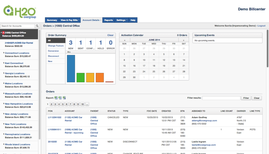Click the Clear button next to Filter
Image resolution: width=269 pixels, height=154 pixels.
click(x=257, y=98)
